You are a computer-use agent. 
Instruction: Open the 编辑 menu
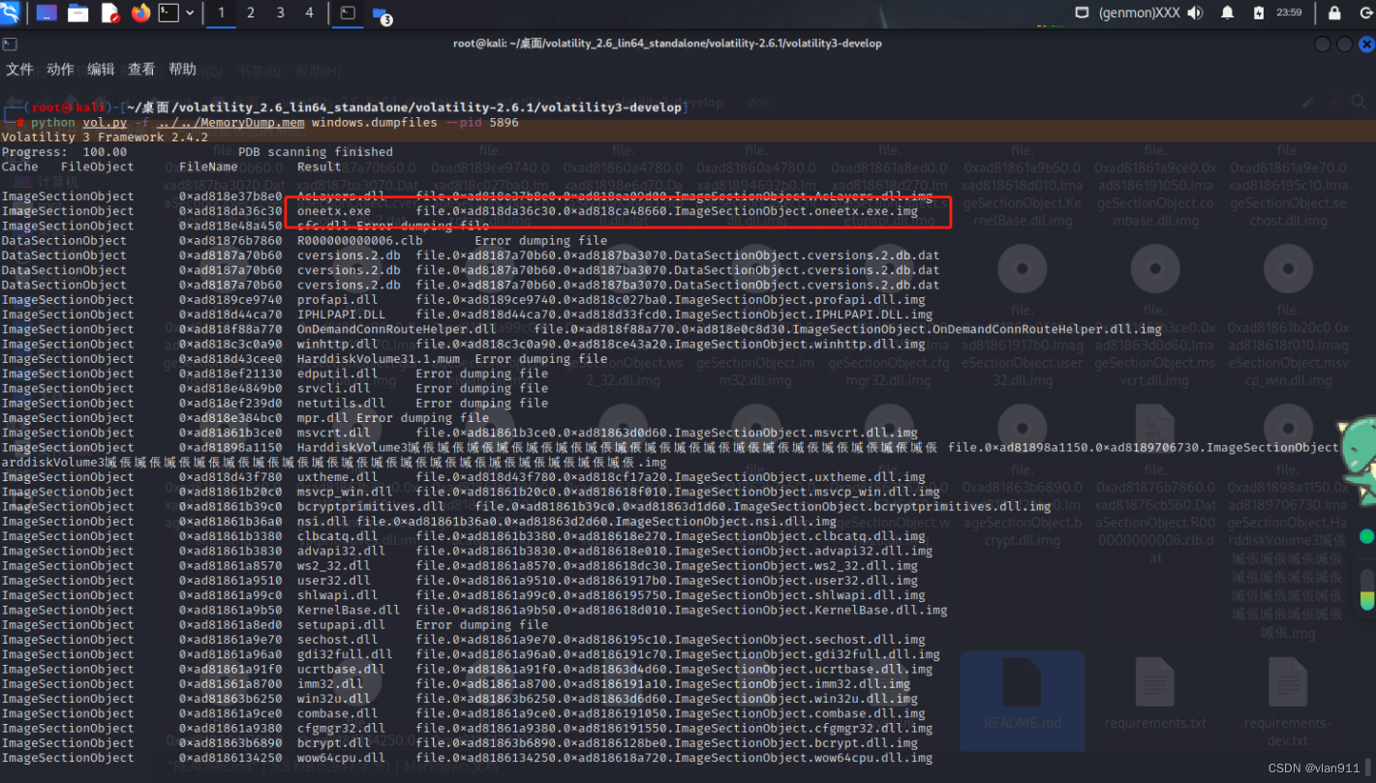[101, 69]
